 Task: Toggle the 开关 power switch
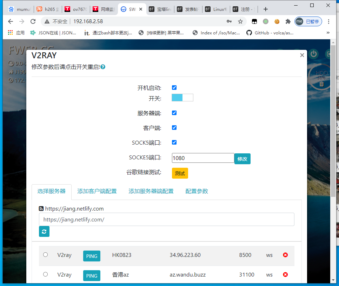coord(182,98)
